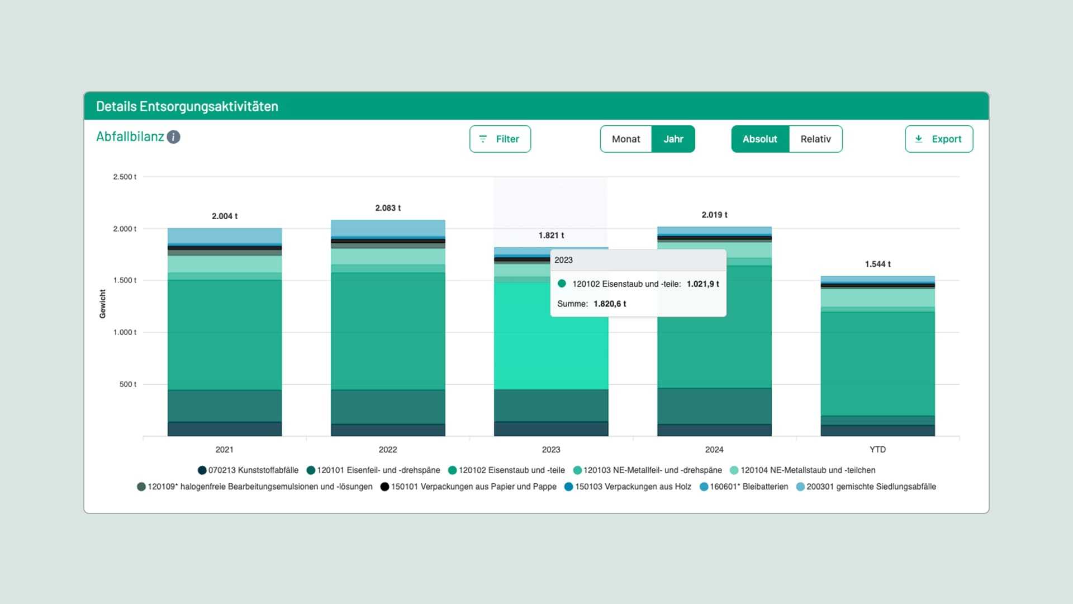This screenshot has width=1073, height=604.
Task: Click the Export download icon
Action: pos(919,139)
